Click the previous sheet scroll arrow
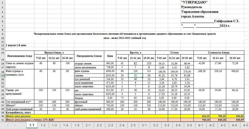Image resolution: width=249 pixels, height=129 pixels. [x=8, y=125]
